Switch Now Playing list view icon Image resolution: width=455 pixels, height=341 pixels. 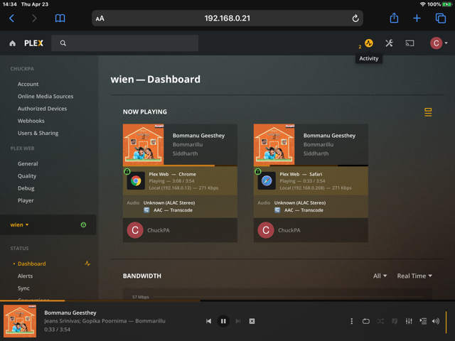428,112
